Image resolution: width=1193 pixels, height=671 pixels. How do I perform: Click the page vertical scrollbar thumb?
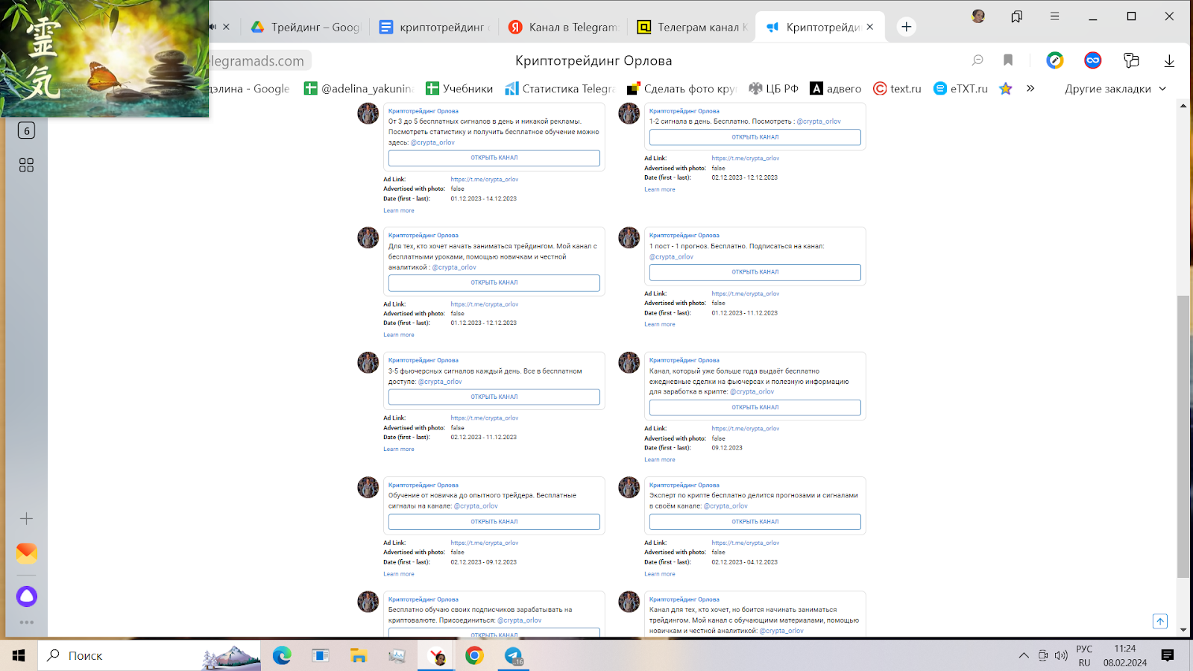point(1183,436)
